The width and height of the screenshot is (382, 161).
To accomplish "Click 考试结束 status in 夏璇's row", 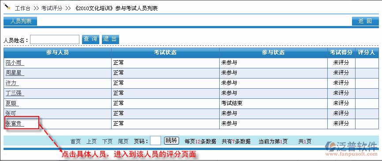I will click(x=232, y=104).
